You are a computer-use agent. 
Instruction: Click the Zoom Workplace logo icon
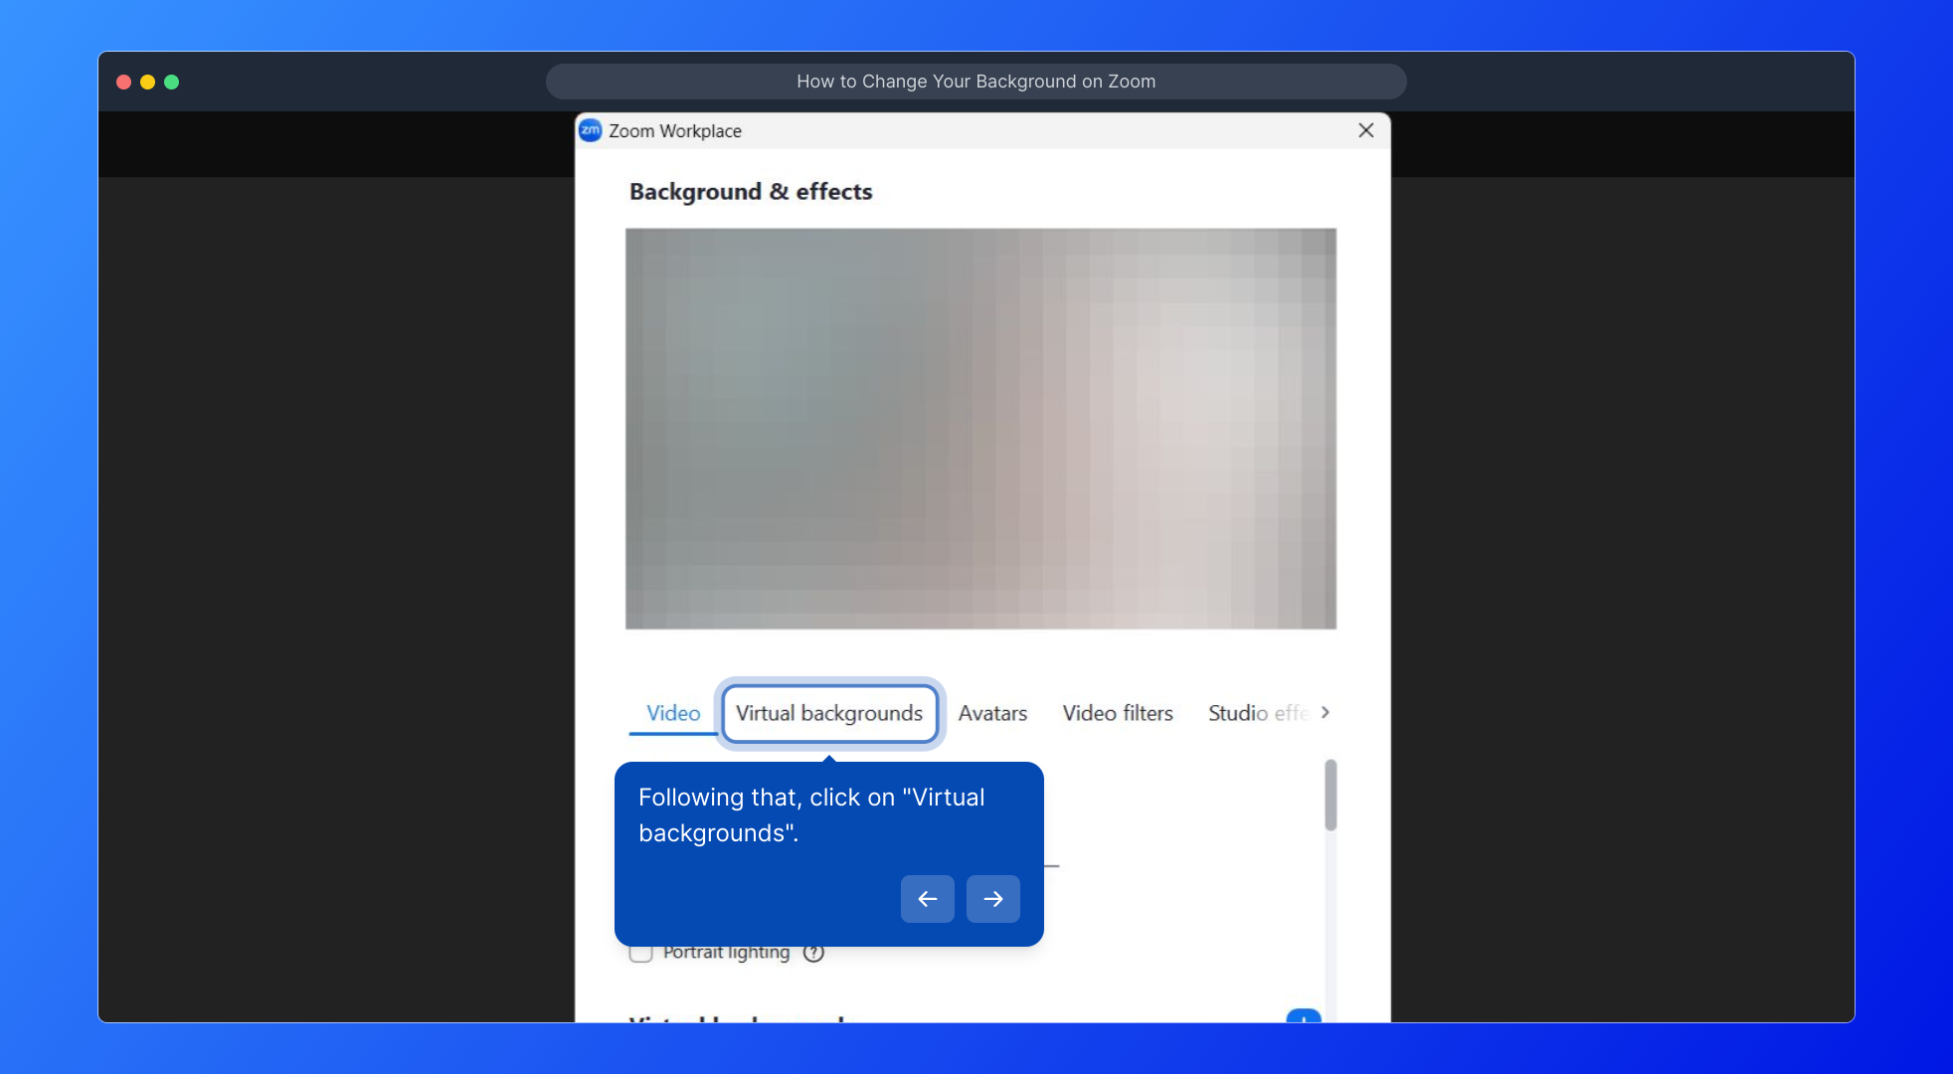point(591,130)
